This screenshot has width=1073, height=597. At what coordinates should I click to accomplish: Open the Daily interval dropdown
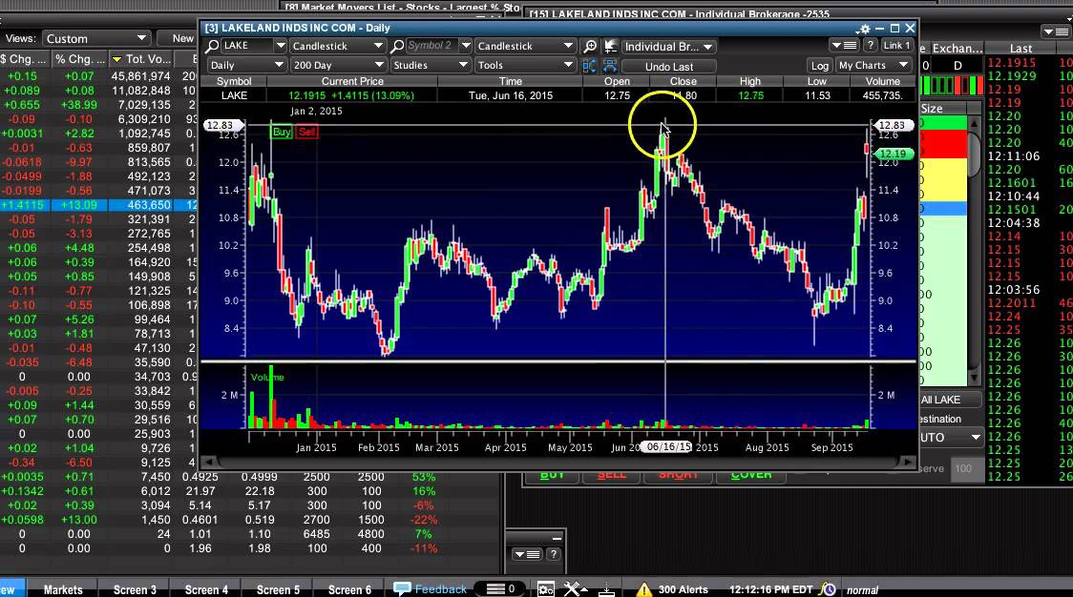[x=247, y=65]
